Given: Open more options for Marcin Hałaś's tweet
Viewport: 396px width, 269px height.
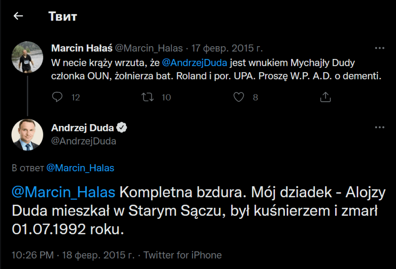Looking at the screenshot, I should (380, 48).
